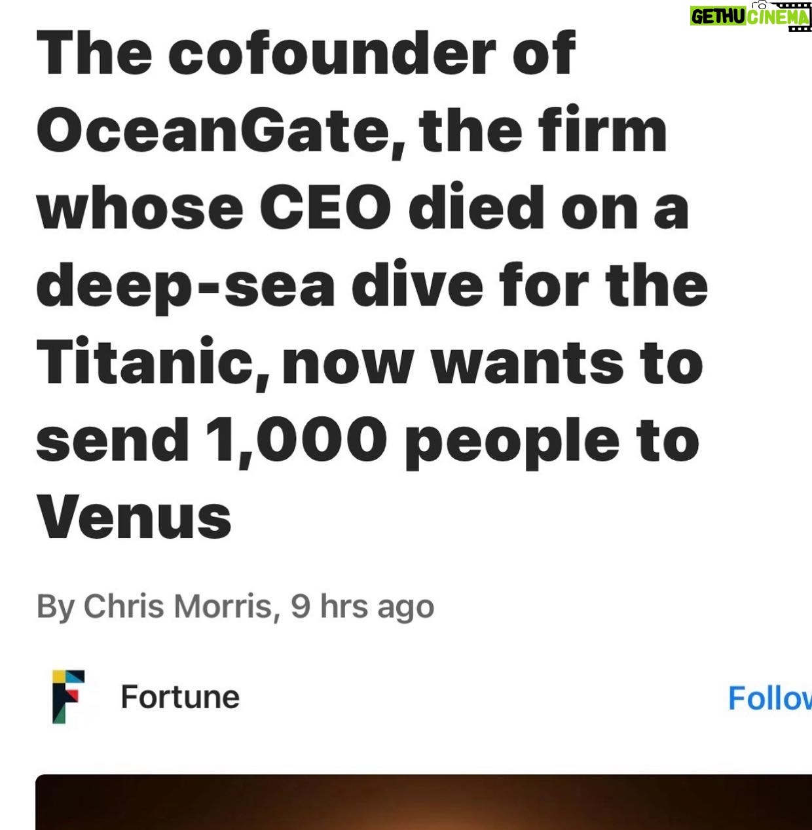Click the camera icon in the GethuCinema watermark
Screen dimensions: 812x830
[760, 5]
